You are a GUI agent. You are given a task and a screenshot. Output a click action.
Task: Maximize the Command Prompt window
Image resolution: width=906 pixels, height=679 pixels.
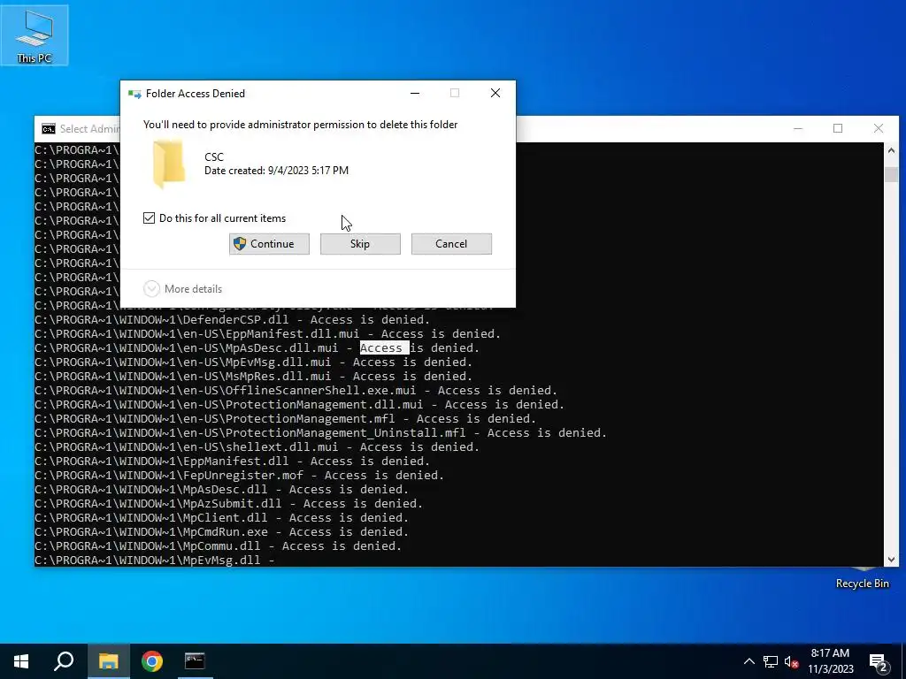(x=838, y=128)
